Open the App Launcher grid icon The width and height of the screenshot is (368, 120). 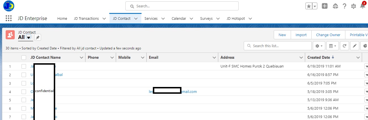coord(9,18)
